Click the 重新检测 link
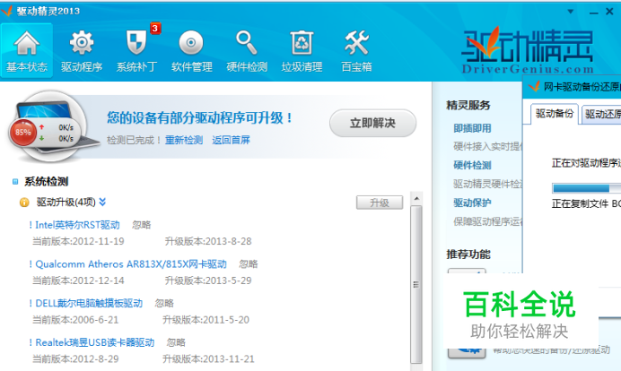 184,140
